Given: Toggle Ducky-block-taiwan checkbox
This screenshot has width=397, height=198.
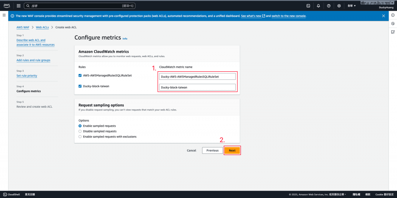Looking at the screenshot, I should click(80, 86).
